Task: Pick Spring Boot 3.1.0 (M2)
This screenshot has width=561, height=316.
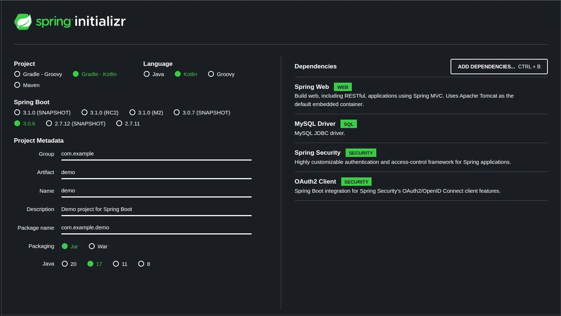Action: point(146,112)
